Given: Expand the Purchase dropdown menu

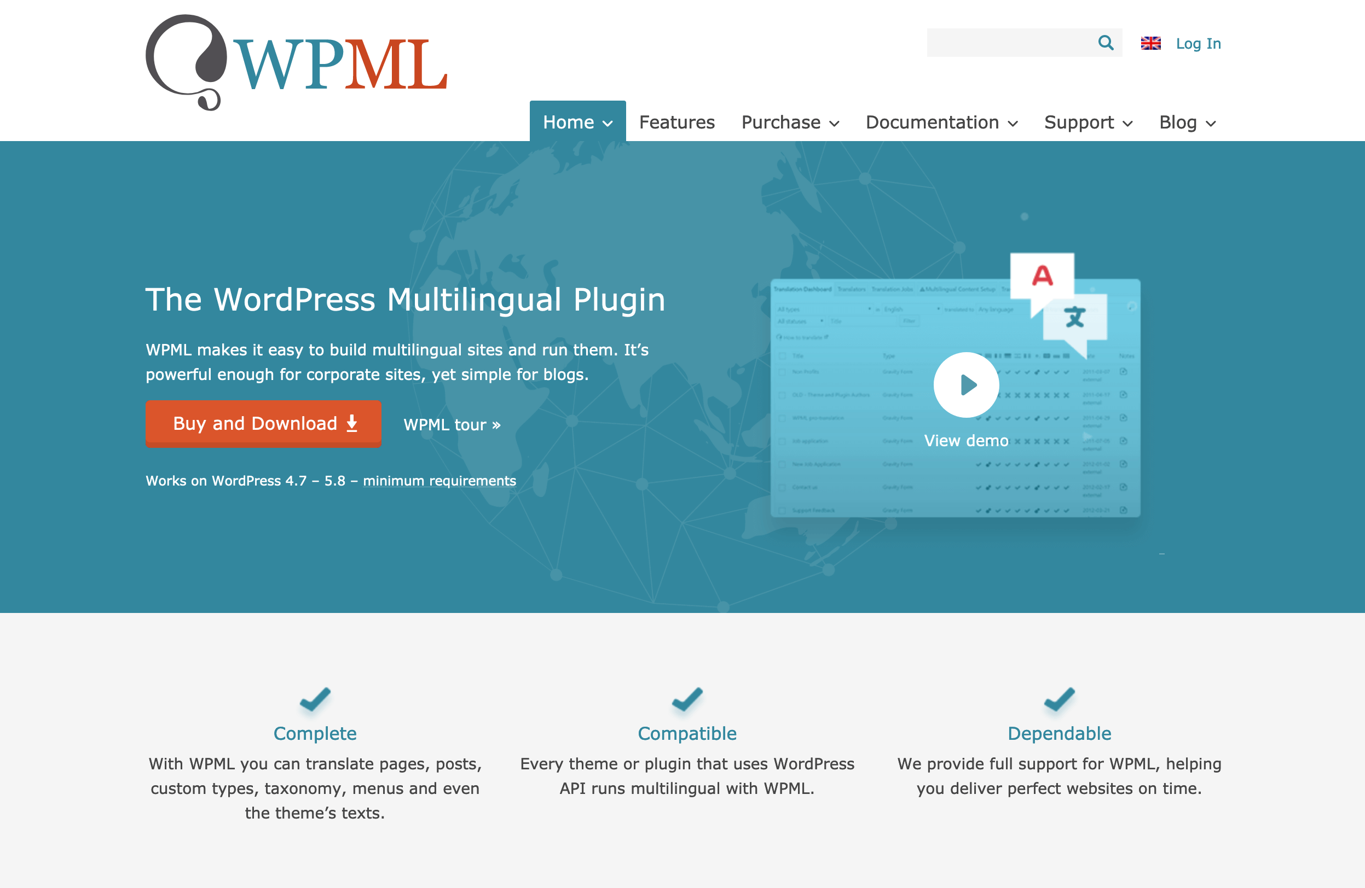Looking at the screenshot, I should 790,121.
